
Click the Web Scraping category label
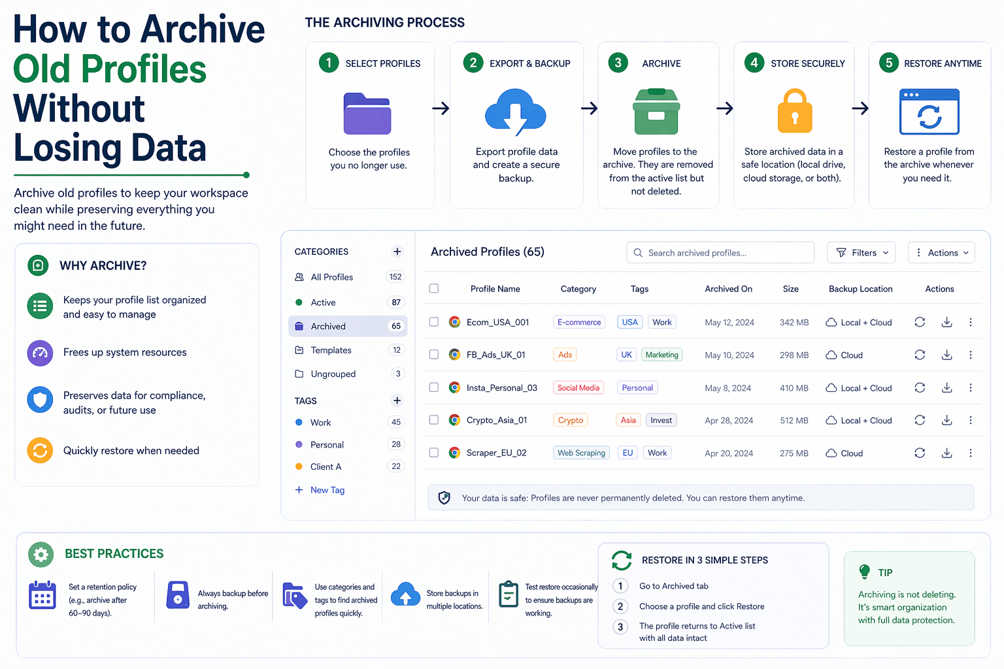(581, 453)
